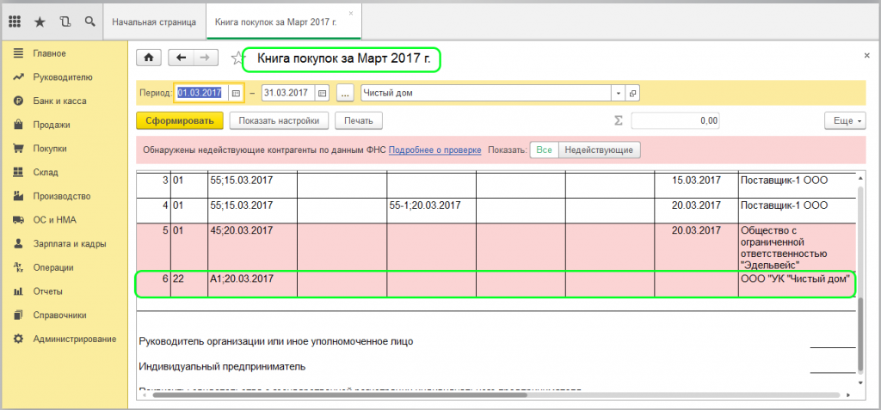881x410 pixels.
Task: Click the Сформировать button
Action: (180, 121)
